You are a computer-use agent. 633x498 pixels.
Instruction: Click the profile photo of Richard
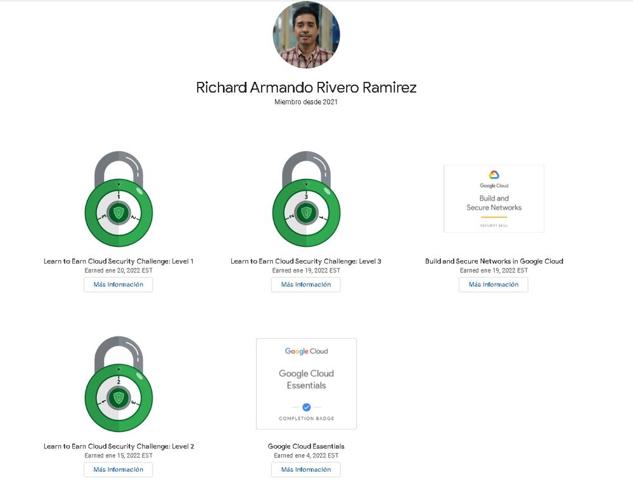pyautogui.click(x=306, y=35)
